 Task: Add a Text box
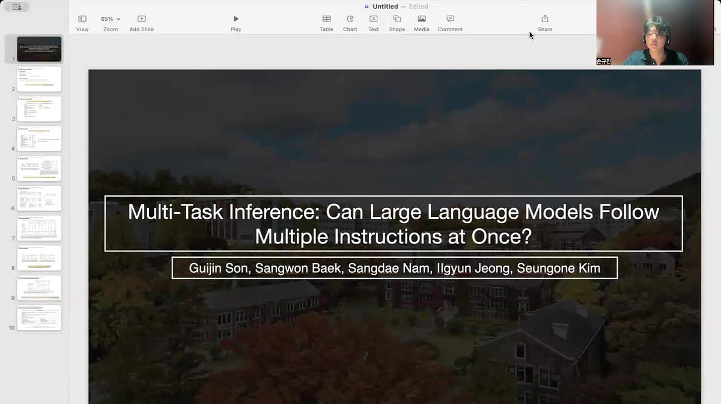(x=373, y=19)
